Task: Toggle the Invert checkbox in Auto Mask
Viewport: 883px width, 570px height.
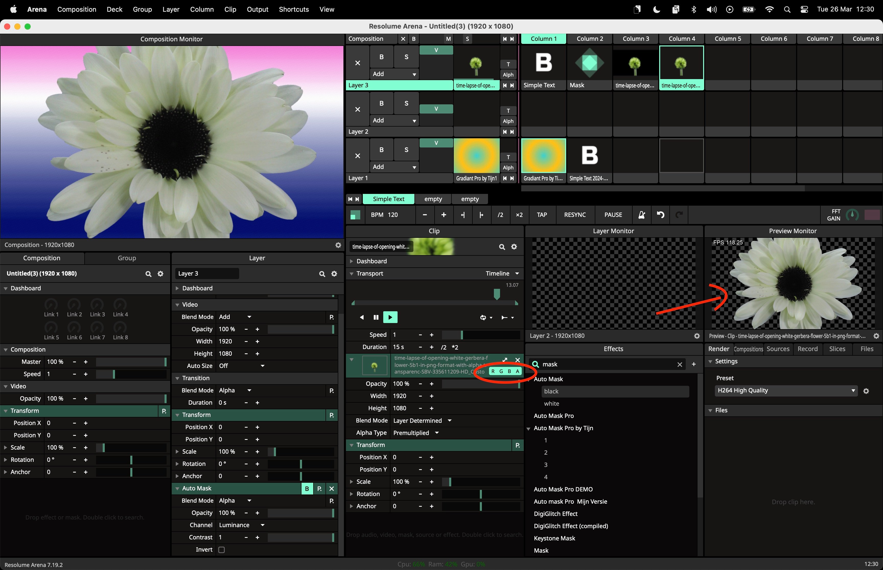Action: tap(222, 550)
